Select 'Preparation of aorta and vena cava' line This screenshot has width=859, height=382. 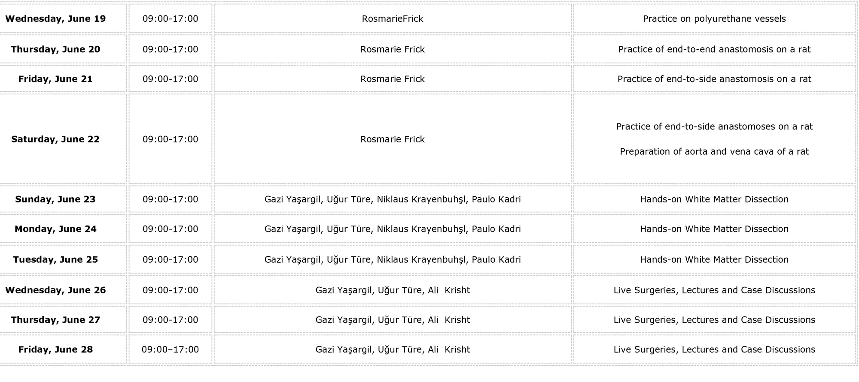point(714,152)
